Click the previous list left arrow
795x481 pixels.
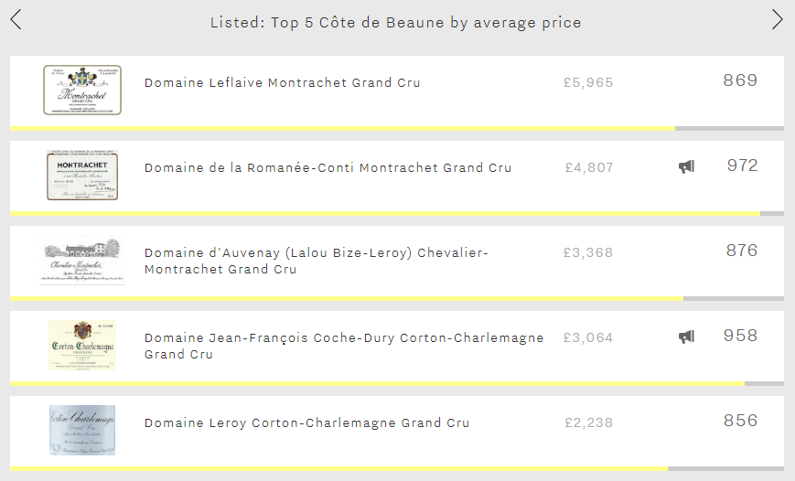click(16, 20)
